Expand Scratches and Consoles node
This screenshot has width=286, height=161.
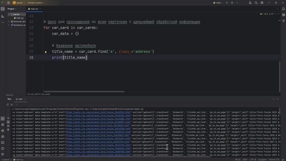(x=9, y=25)
